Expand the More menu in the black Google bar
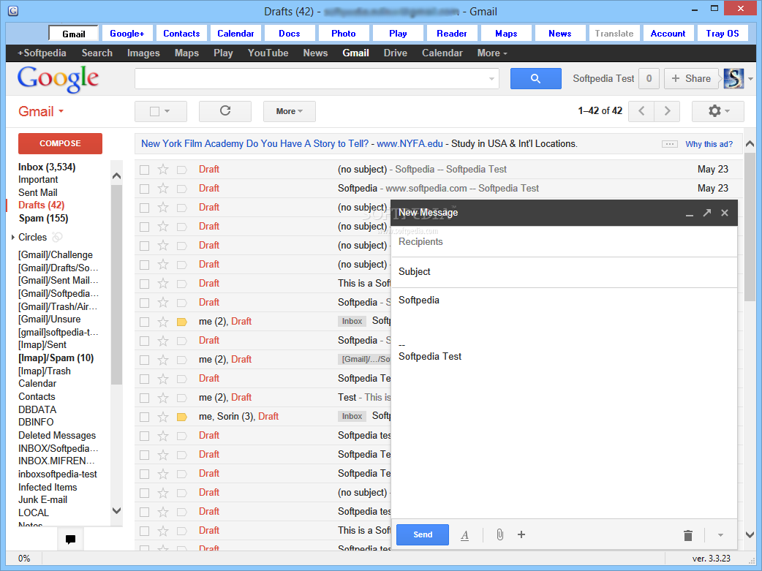Screen dimensions: 762x571 pos(492,53)
